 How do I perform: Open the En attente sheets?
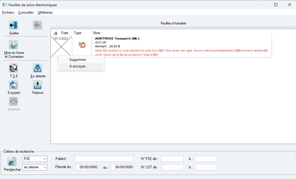pyautogui.click(x=38, y=68)
